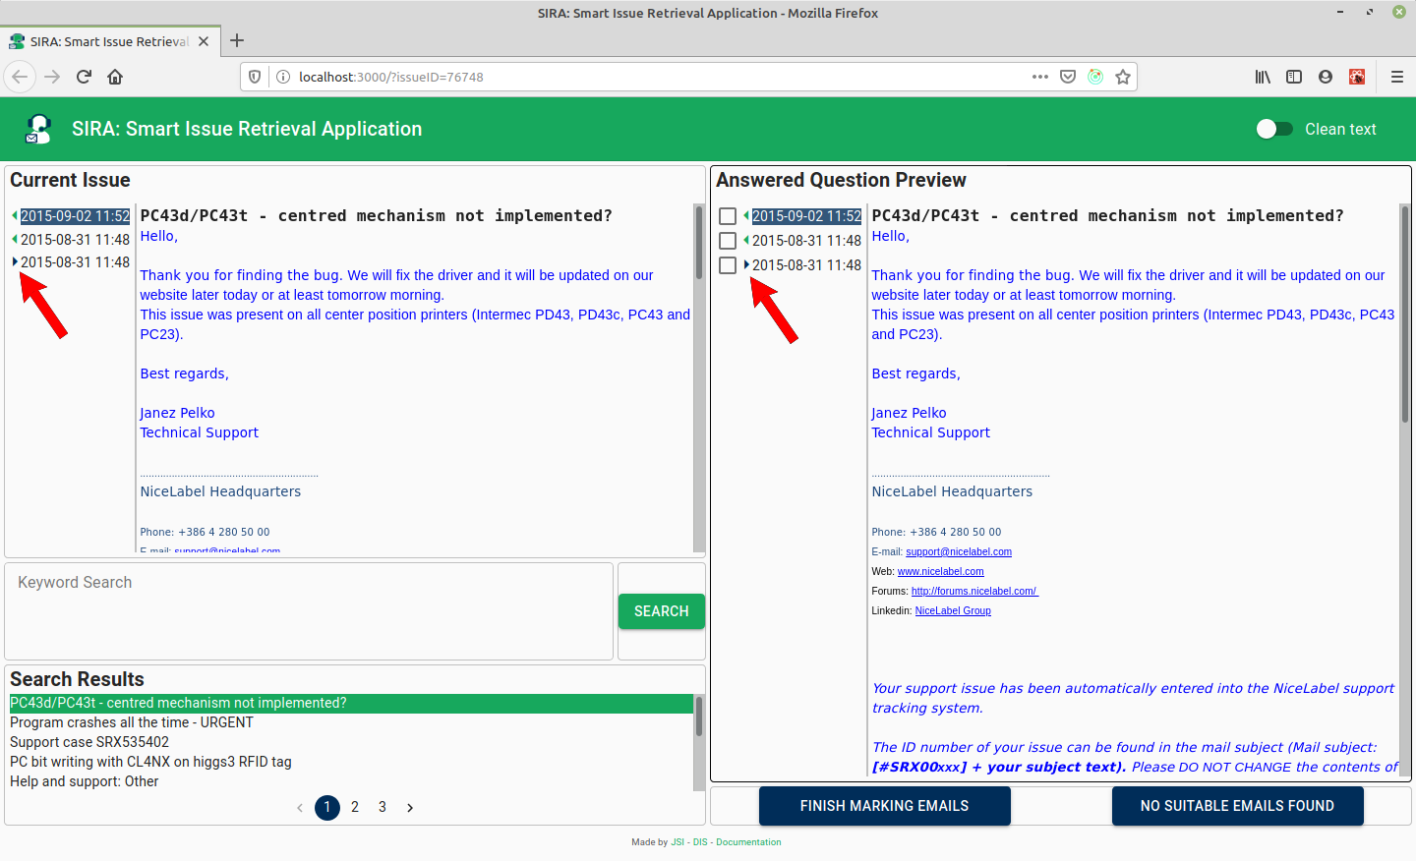
Task: Open the Library icon in the toolbar
Action: 1263,77
